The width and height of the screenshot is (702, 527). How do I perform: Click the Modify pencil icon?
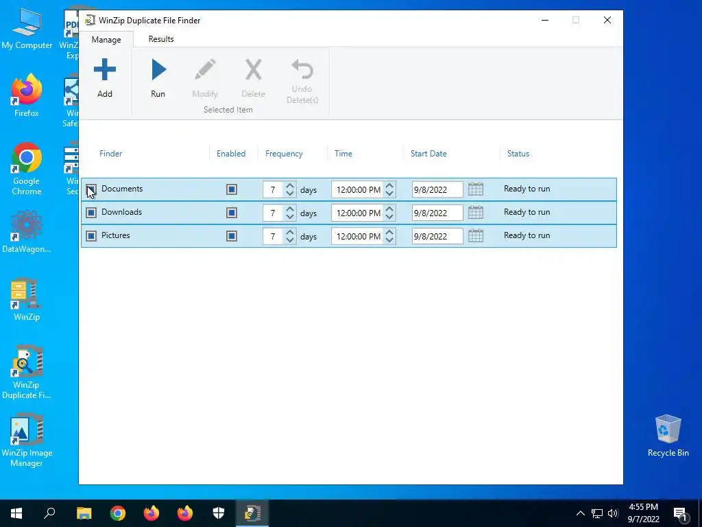(x=205, y=69)
